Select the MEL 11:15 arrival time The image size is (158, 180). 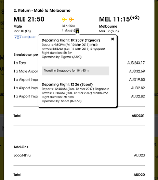coord(119,19)
